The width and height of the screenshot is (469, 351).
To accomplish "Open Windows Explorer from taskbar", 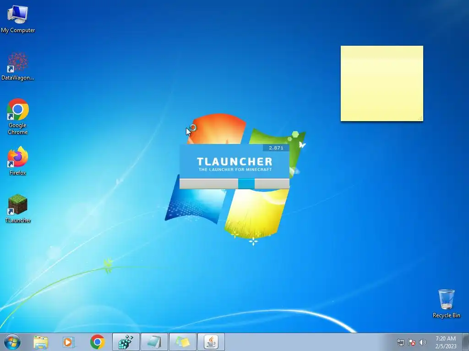I will coord(41,342).
